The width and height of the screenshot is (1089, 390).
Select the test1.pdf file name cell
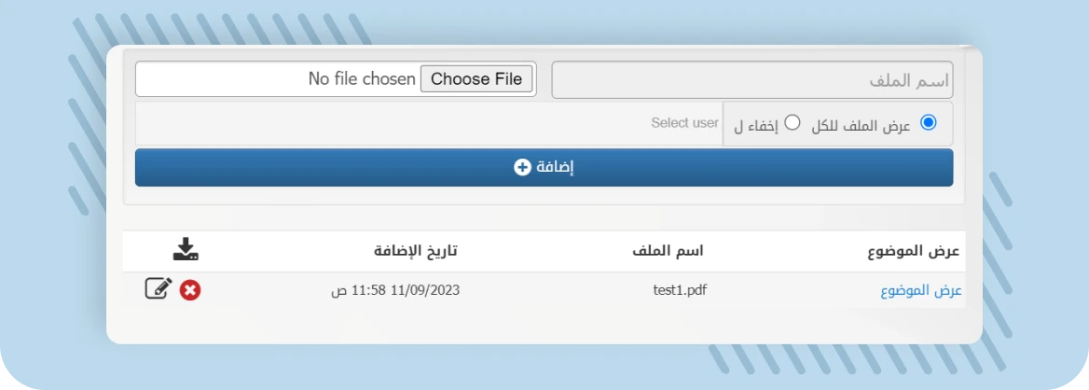[x=680, y=290]
